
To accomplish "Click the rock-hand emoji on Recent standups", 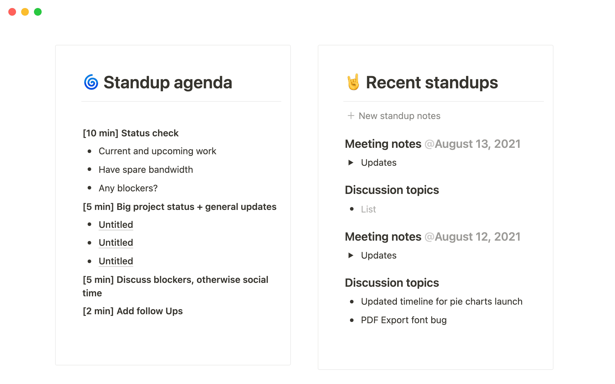I will coord(353,83).
